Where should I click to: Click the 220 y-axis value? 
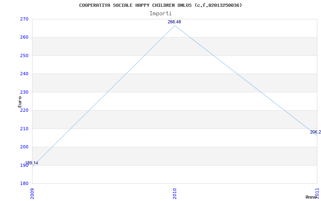[x=24, y=110]
